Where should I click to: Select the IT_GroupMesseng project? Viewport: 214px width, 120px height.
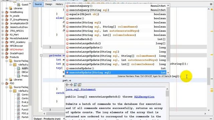(x=19, y=20)
